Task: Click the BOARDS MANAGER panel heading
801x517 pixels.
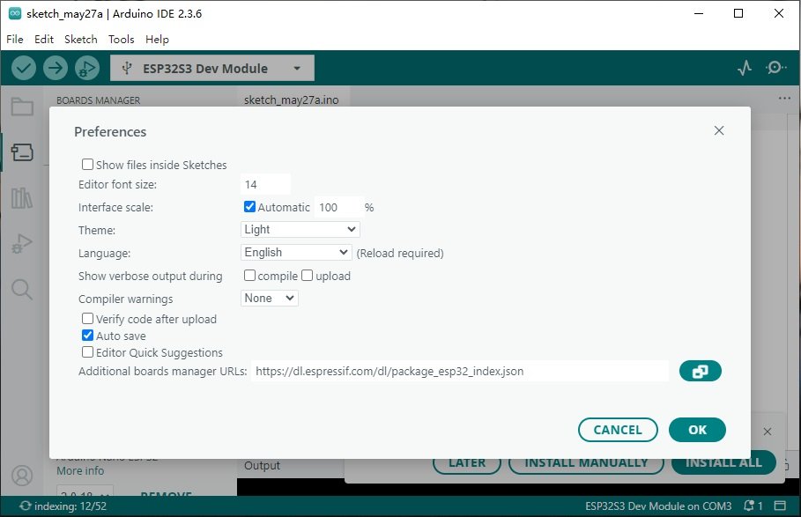Action: point(98,100)
